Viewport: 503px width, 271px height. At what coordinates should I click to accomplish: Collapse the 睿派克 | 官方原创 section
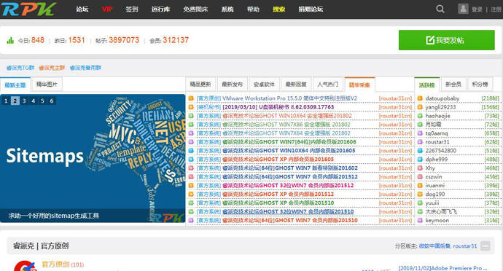[486, 246]
